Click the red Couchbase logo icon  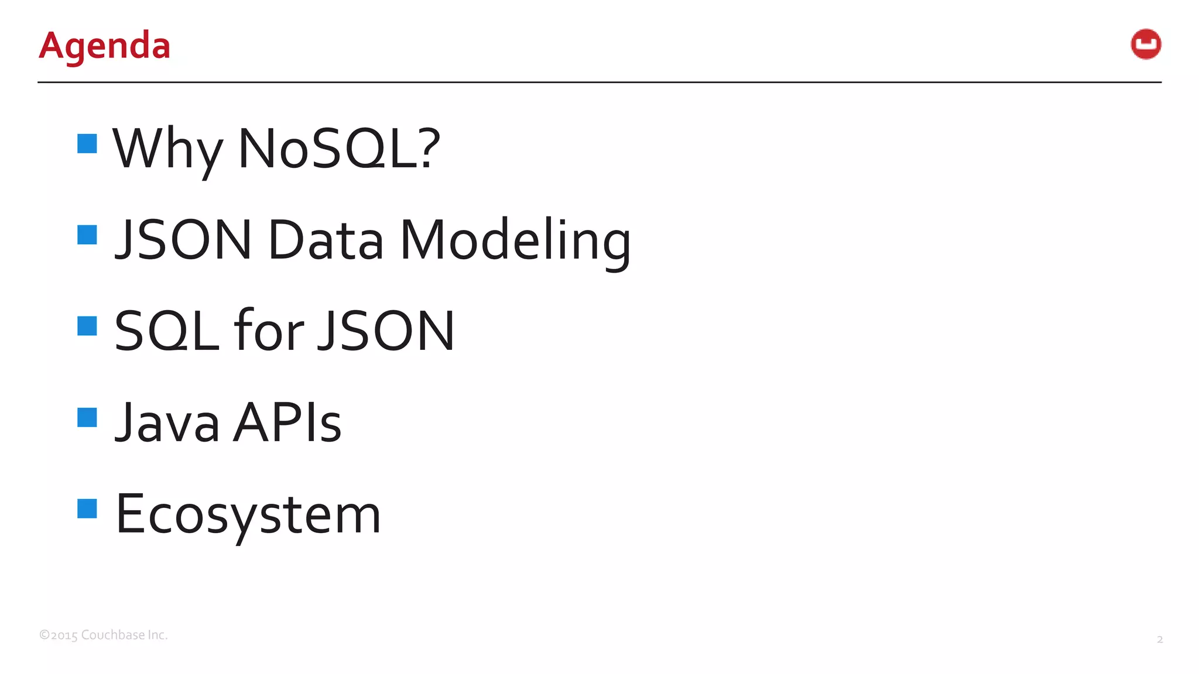1146,44
